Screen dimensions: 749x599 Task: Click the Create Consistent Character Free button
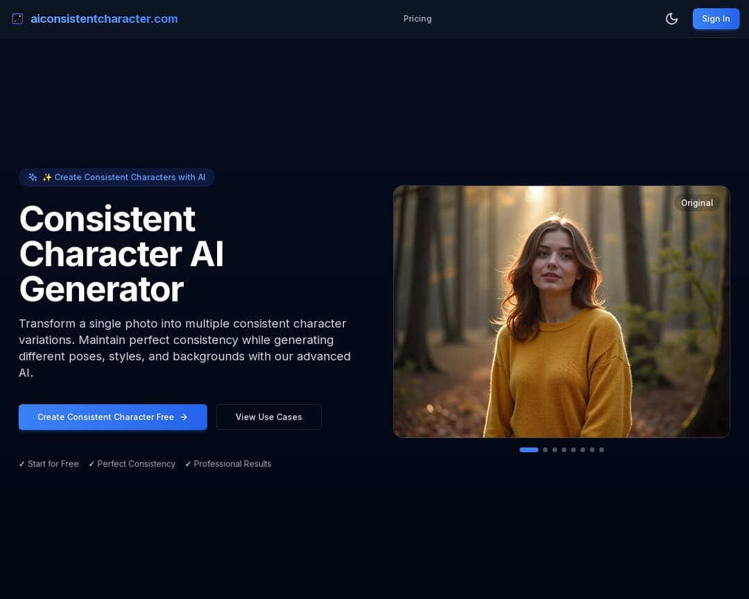112,417
